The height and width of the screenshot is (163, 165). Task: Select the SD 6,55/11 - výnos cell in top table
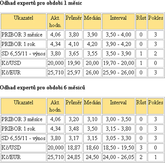24,53
